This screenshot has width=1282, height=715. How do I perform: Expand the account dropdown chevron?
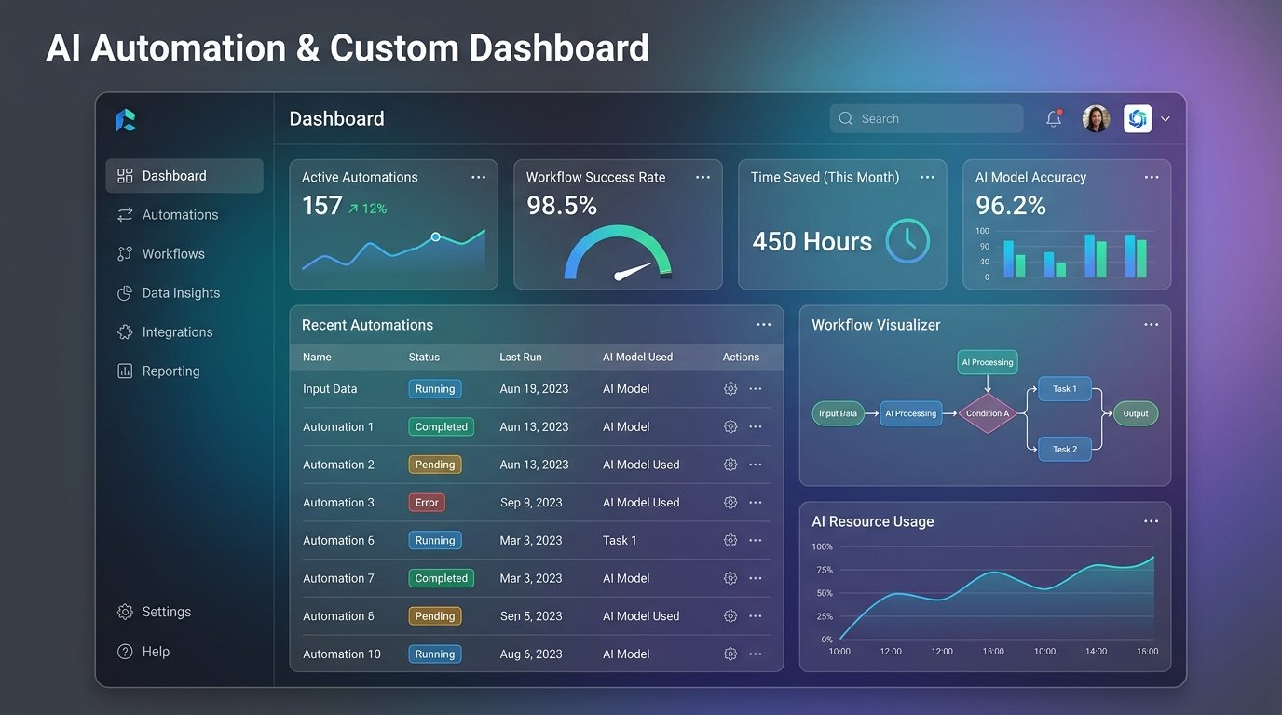(x=1166, y=119)
